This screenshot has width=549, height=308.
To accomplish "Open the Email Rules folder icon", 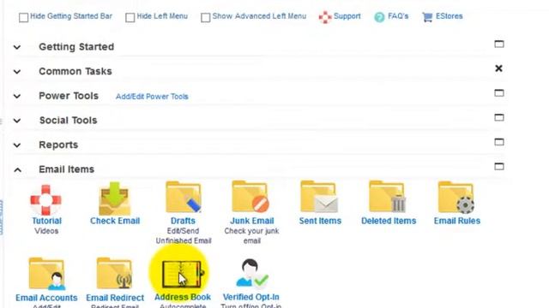I will [x=455, y=198].
